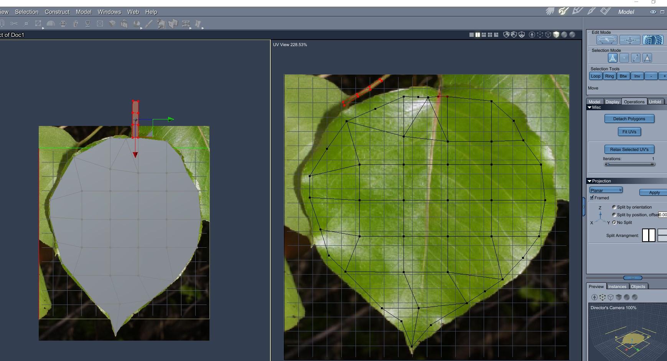This screenshot has height=361, width=667.
Task: Toggle the eye visibility icon near Model
Action: tap(653, 12)
